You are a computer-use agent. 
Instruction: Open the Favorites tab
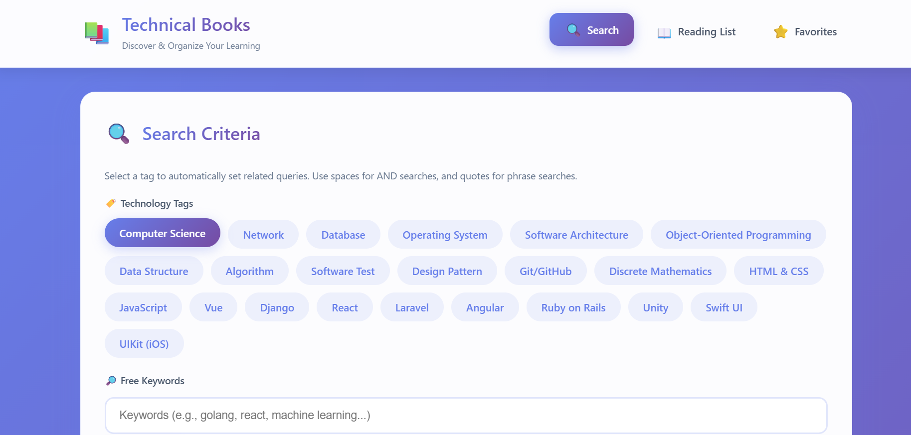click(805, 32)
